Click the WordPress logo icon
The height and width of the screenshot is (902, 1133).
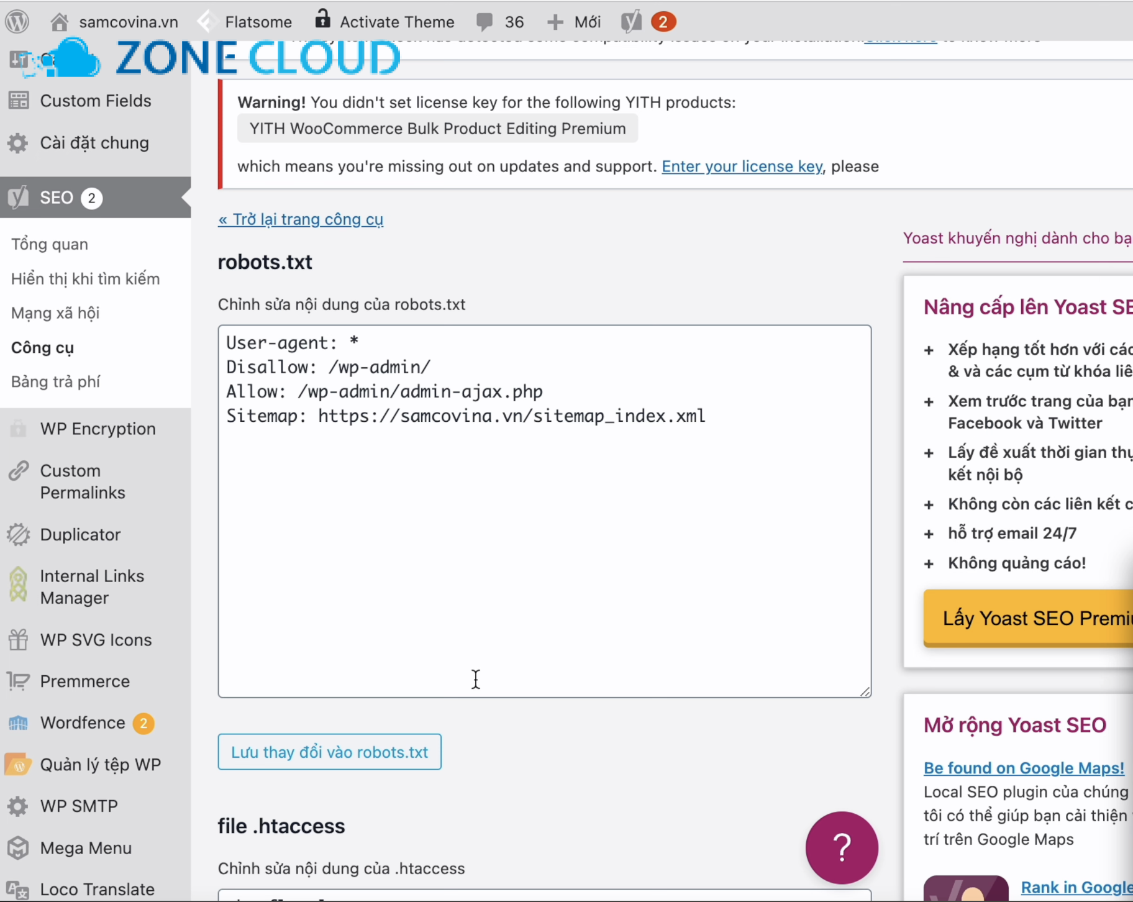[x=17, y=22]
